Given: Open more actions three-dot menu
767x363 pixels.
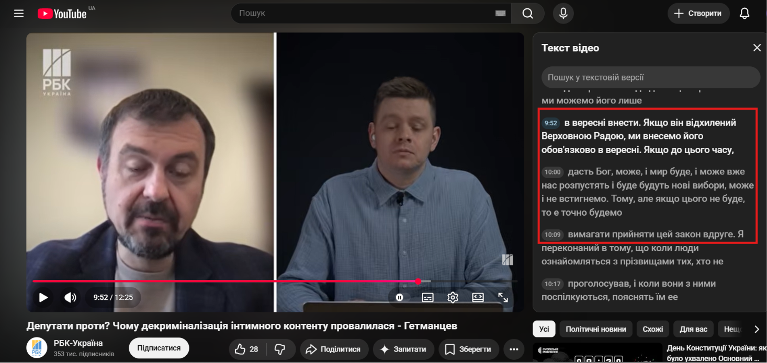Looking at the screenshot, I should [514, 349].
